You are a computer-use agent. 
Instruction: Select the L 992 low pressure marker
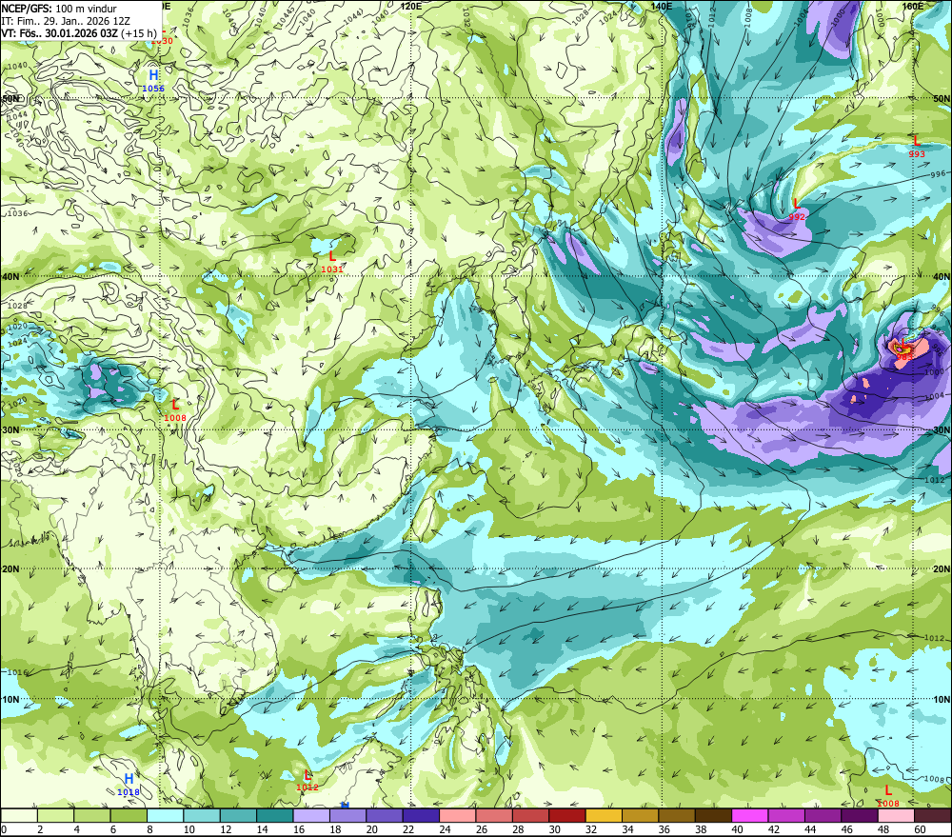click(797, 209)
